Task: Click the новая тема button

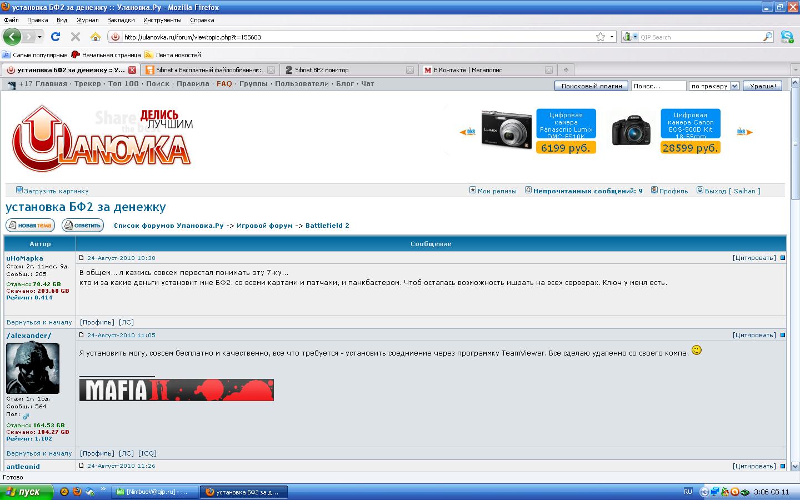Action: pos(31,225)
